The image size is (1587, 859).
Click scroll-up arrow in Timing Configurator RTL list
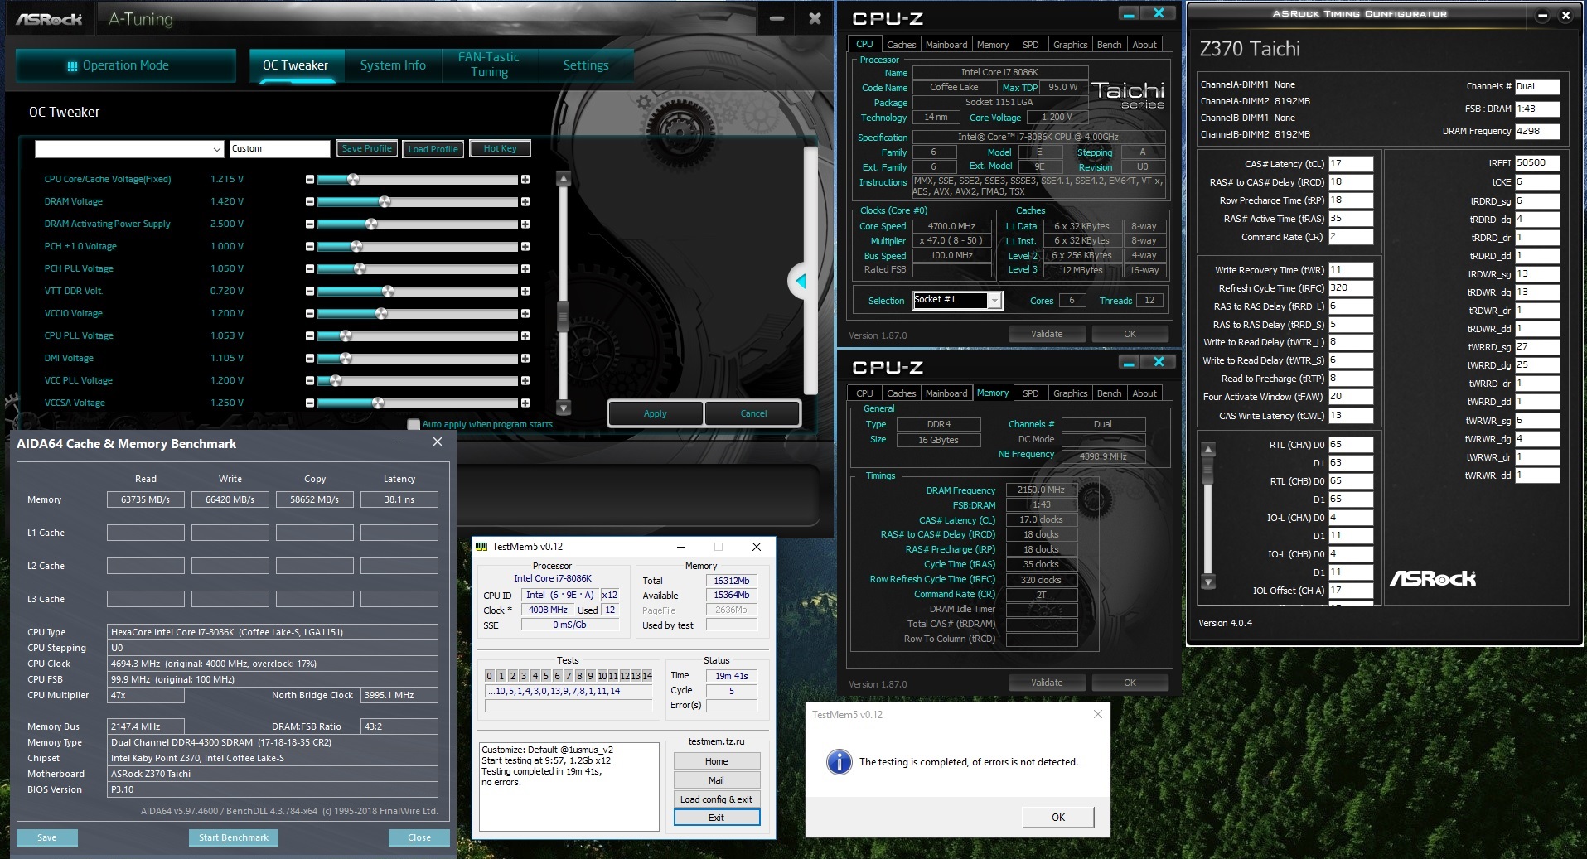point(1209,450)
